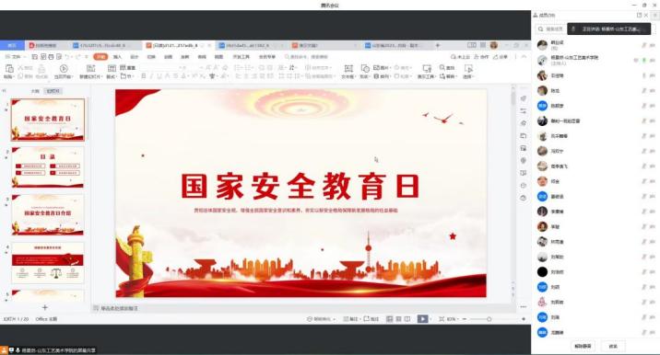Click the play slideshow button in status bar
Image resolution: width=660 pixels, height=355 pixels.
pos(422,319)
